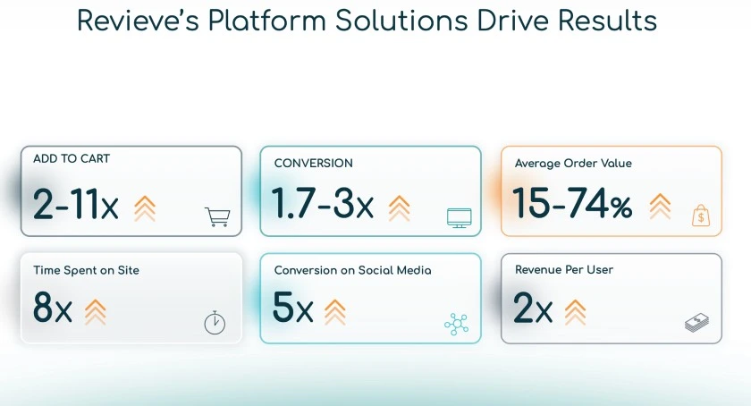
Task: Click the up arrows next to 1.7-3x
Action: (x=400, y=207)
